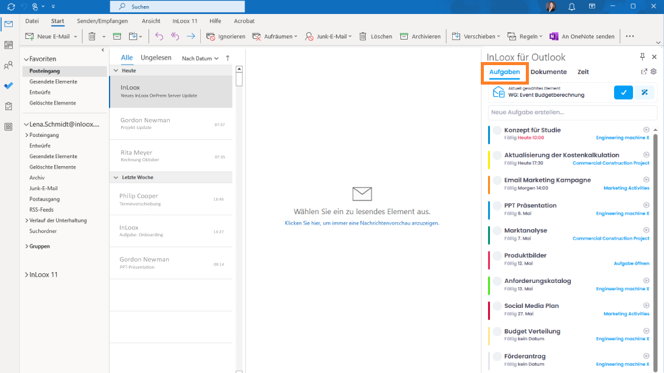The width and height of the screenshot is (664, 373).
Task: Pin the InLoox pane
Action: point(643,57)
